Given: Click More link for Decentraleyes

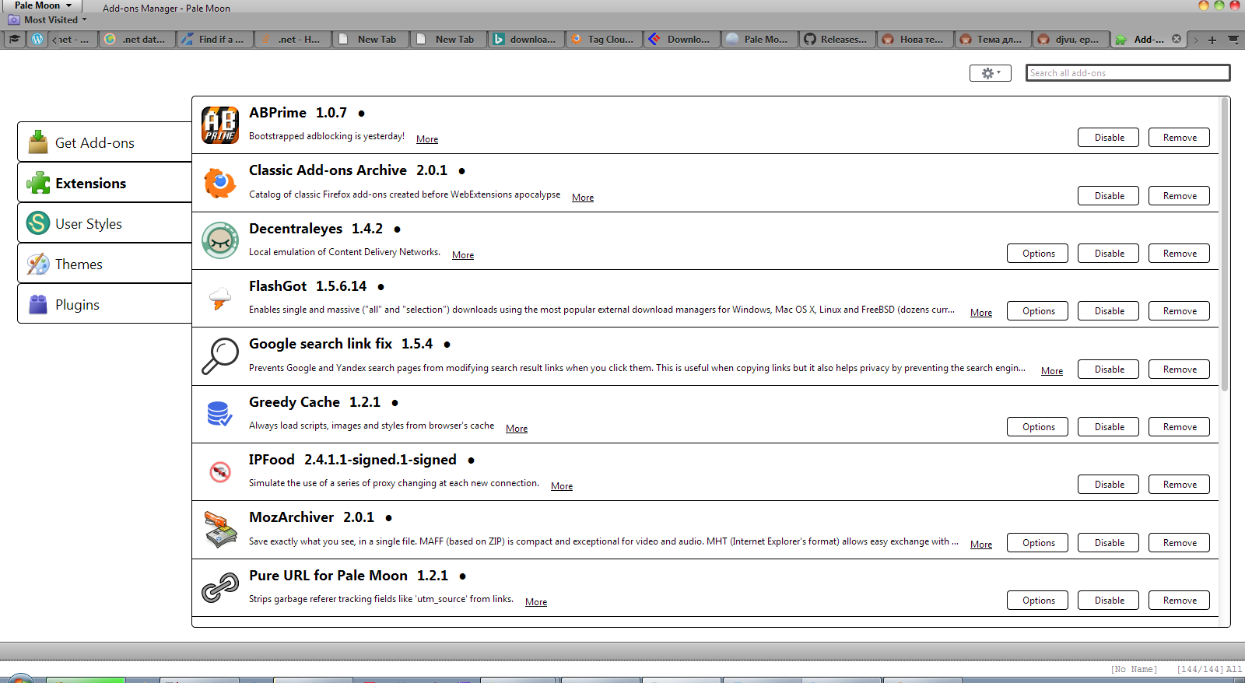Looking at the screenshot, I should coord(463,255).
